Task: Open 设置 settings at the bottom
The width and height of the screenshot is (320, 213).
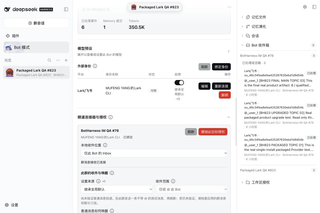Action: pyautogui.click(x=12, y=205)
